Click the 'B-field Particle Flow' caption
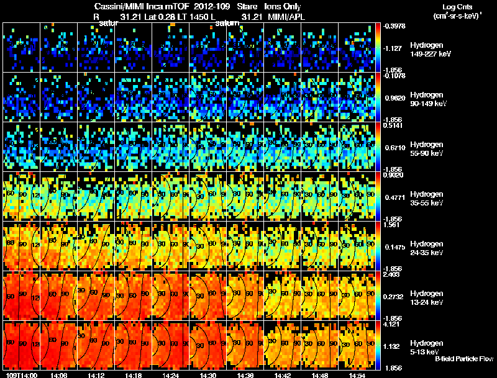 (464, 359)
